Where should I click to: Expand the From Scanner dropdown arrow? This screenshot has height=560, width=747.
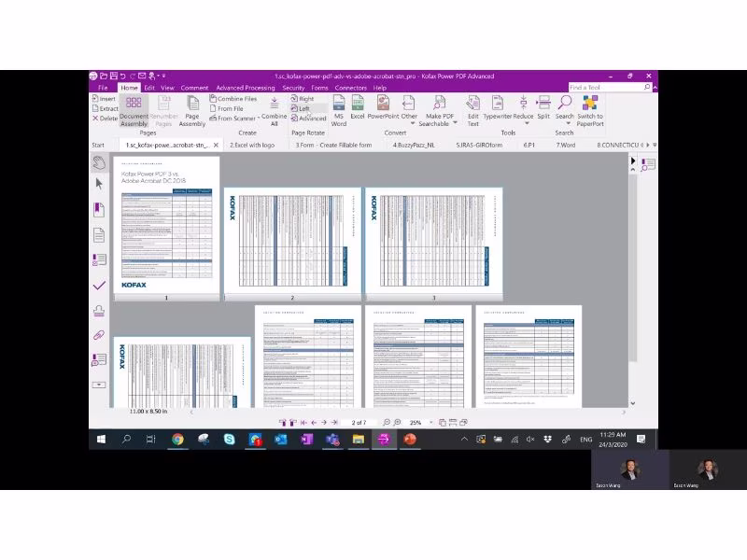pos(259,119)
